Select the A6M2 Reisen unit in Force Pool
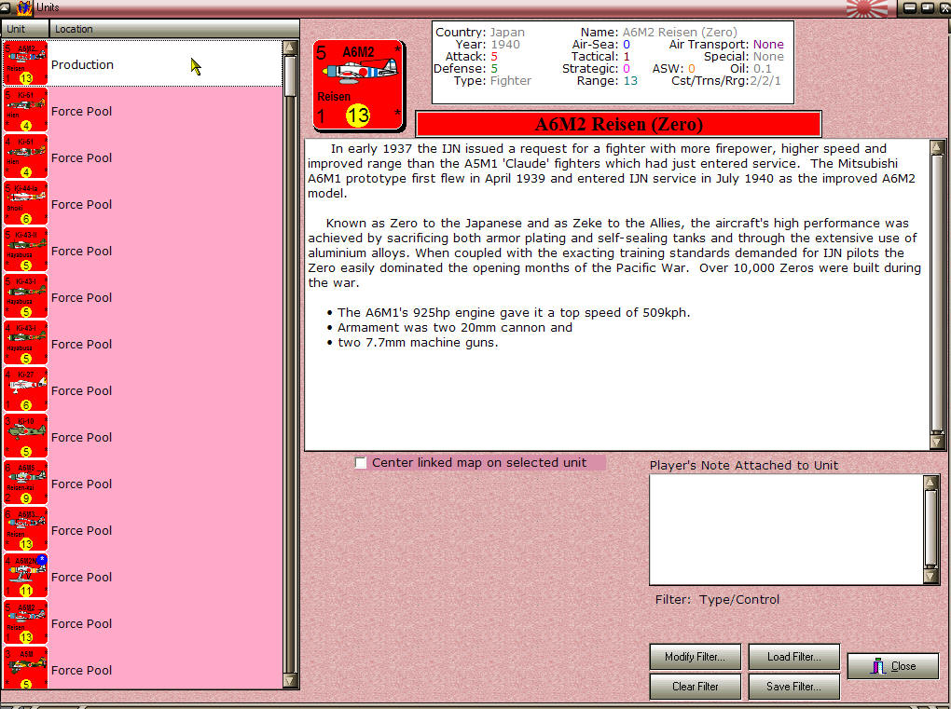Image resolution: width=951 pixels, height=709 pixels. click(25, 623)
